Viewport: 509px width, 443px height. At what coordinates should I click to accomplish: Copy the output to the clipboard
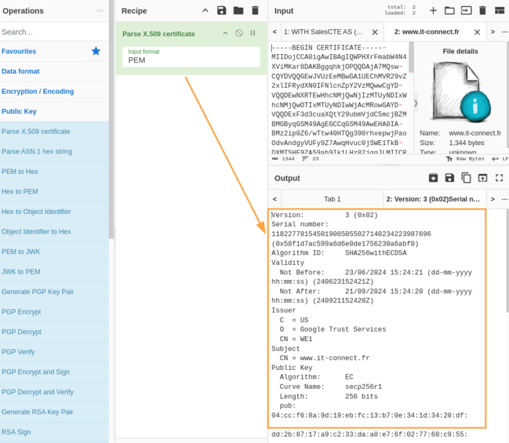tap(466, 178)
